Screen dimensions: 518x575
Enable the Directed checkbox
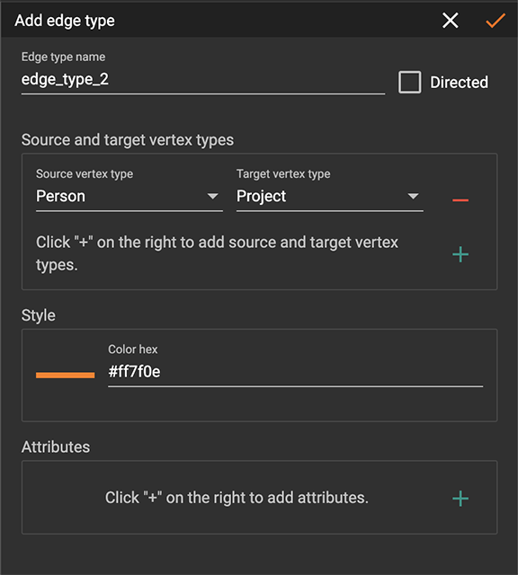pyautogui.click(x=410, y=82)
